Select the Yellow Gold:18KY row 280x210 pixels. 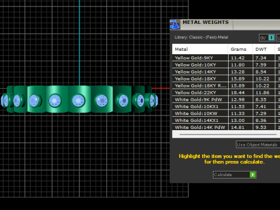pyautogui.click(x=226, y=79)
